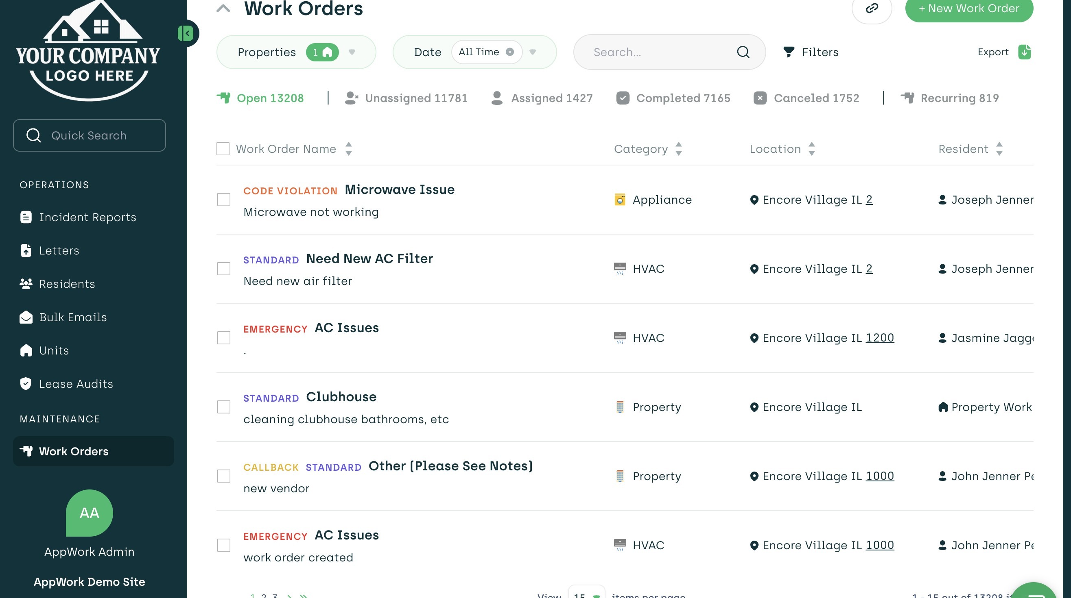Viewport: 1071px width, 598px height.
Task: Click the green Export download icon
Action: 1024,52
